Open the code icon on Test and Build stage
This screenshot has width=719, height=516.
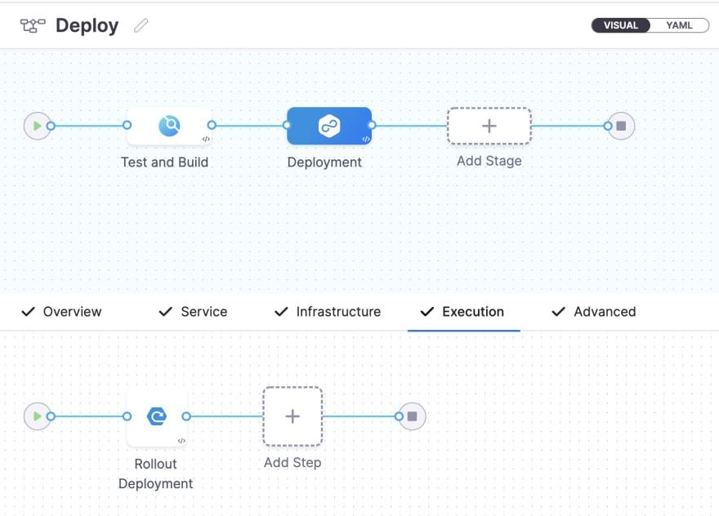pos(207,139)
